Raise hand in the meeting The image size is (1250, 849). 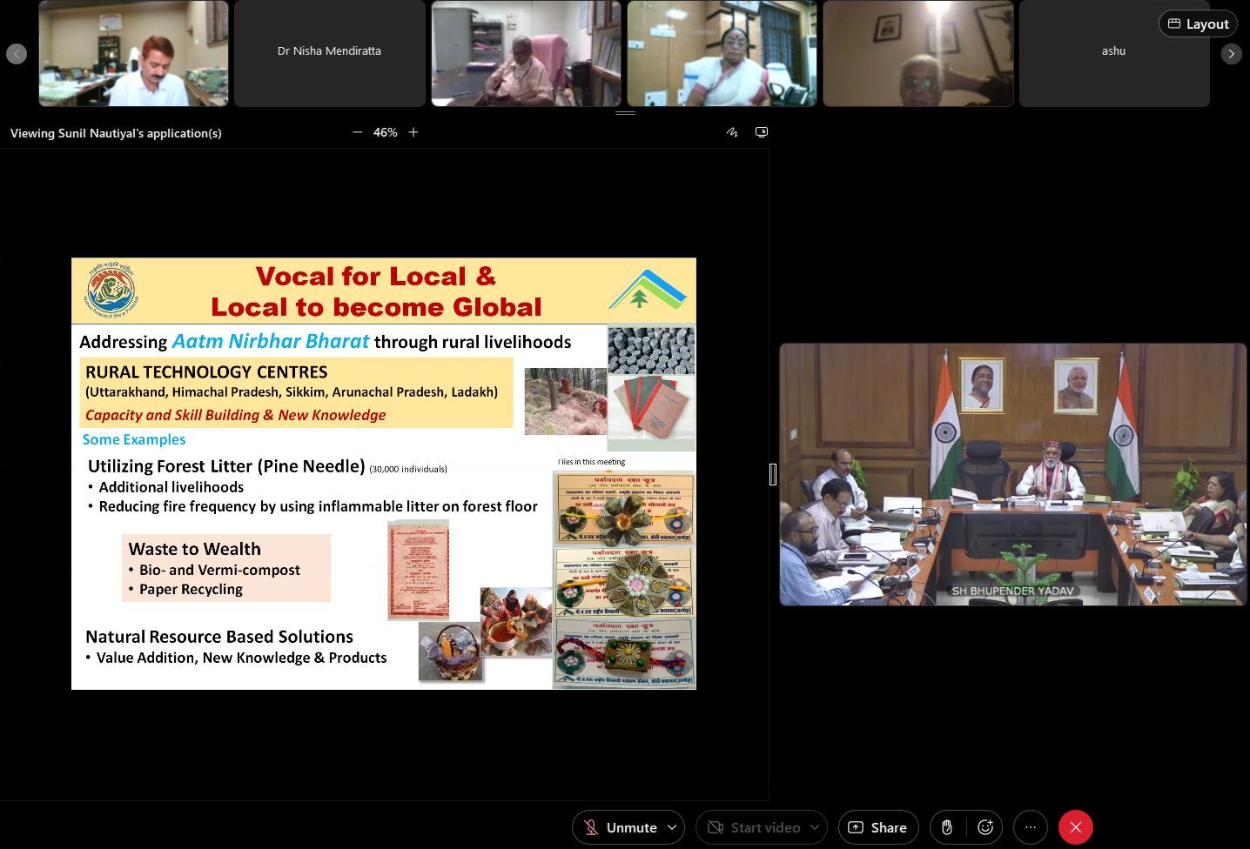(947, 827)
